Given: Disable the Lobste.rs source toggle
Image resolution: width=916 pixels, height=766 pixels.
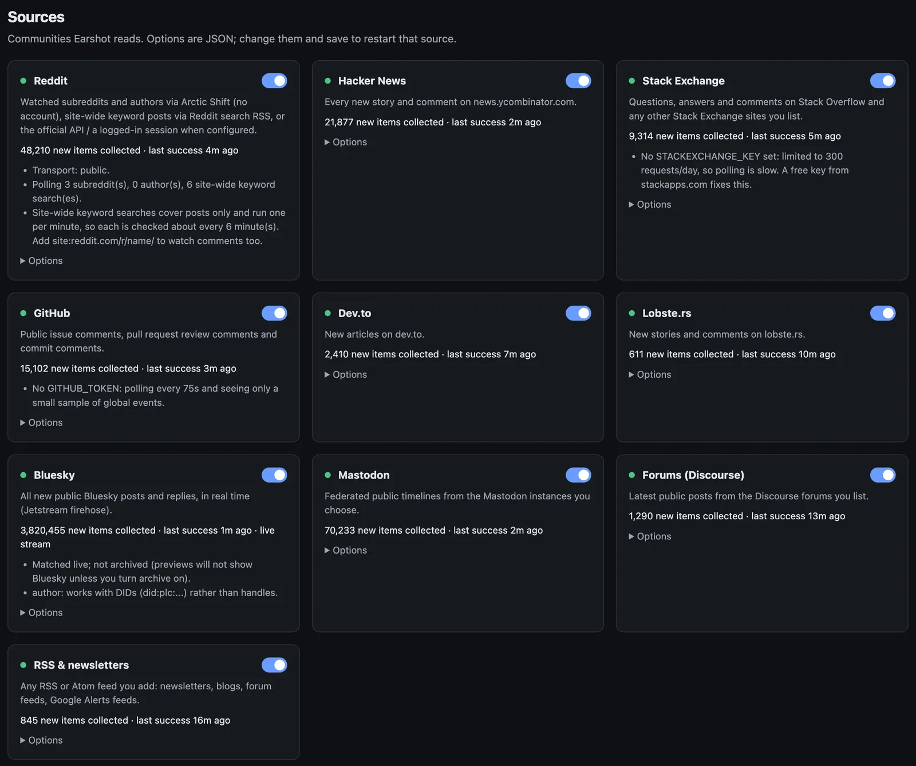Looking at the screenshot, I should pyautogui.click(x=883, y=313).
